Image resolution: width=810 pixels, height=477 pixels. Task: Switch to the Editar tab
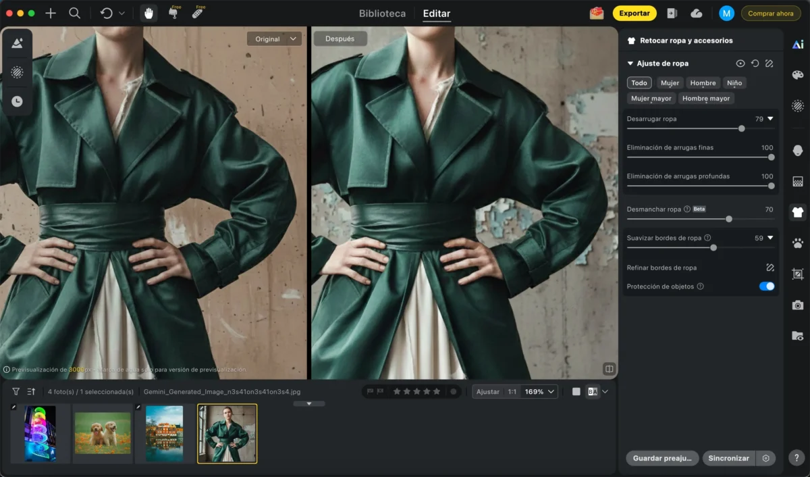coord(436,14)
